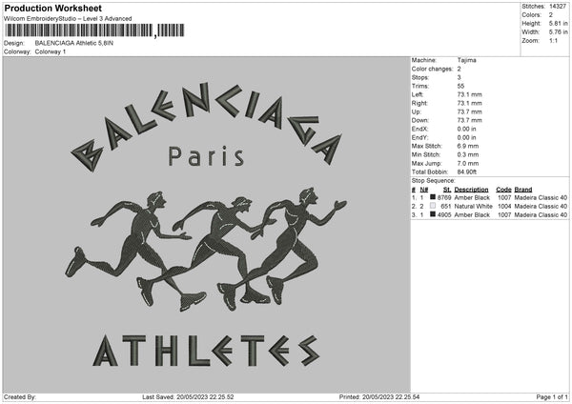572x404 pixels.
Task: Select stitch count 8769 in stop row 1
Action: (444, 197)
